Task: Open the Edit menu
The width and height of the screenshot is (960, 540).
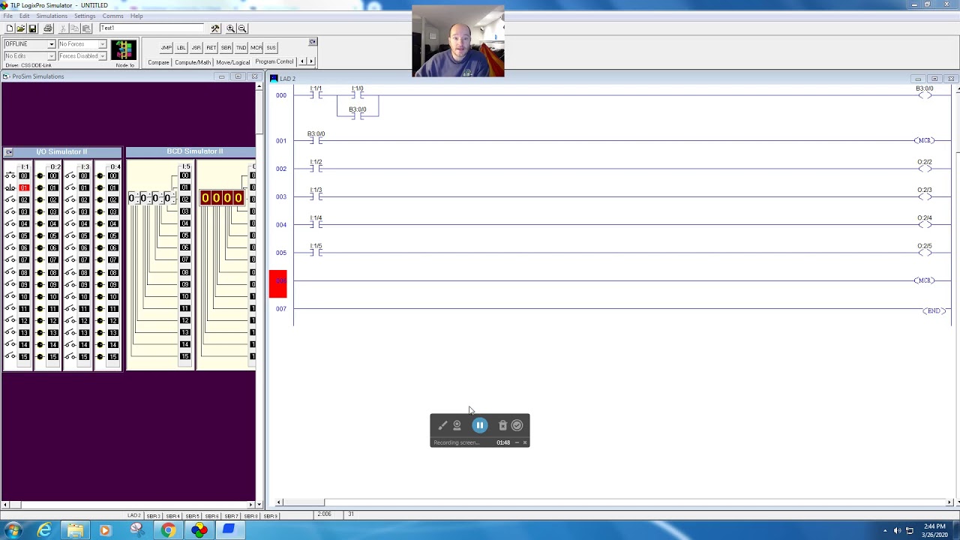Action: coord(25,16)
